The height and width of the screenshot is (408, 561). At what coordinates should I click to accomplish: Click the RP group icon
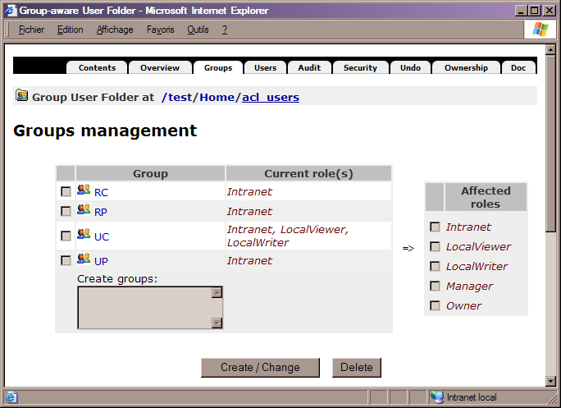pos(84,210)
